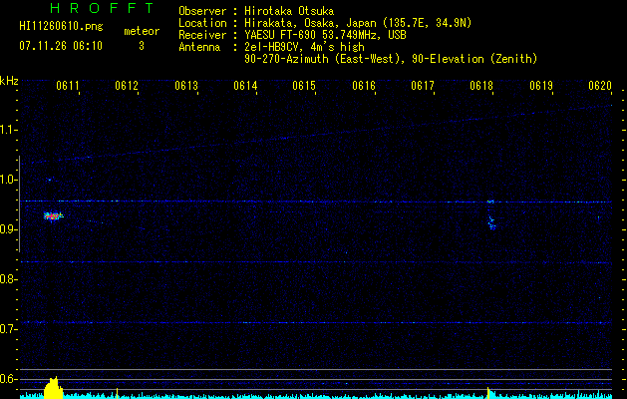Click the kHz axis unit label
This screenshot has width=627, height=399.
tap(9, 81)
